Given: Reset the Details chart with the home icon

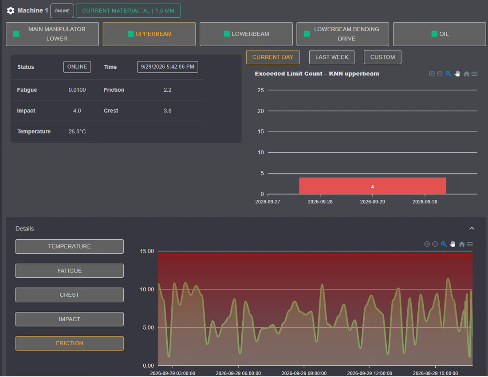Looking at the screenshot, I should (x=461, y=244).
